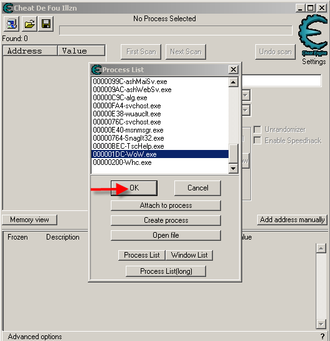
Task: Open Advanced options at bottom
Action: (x=35, y=337)
